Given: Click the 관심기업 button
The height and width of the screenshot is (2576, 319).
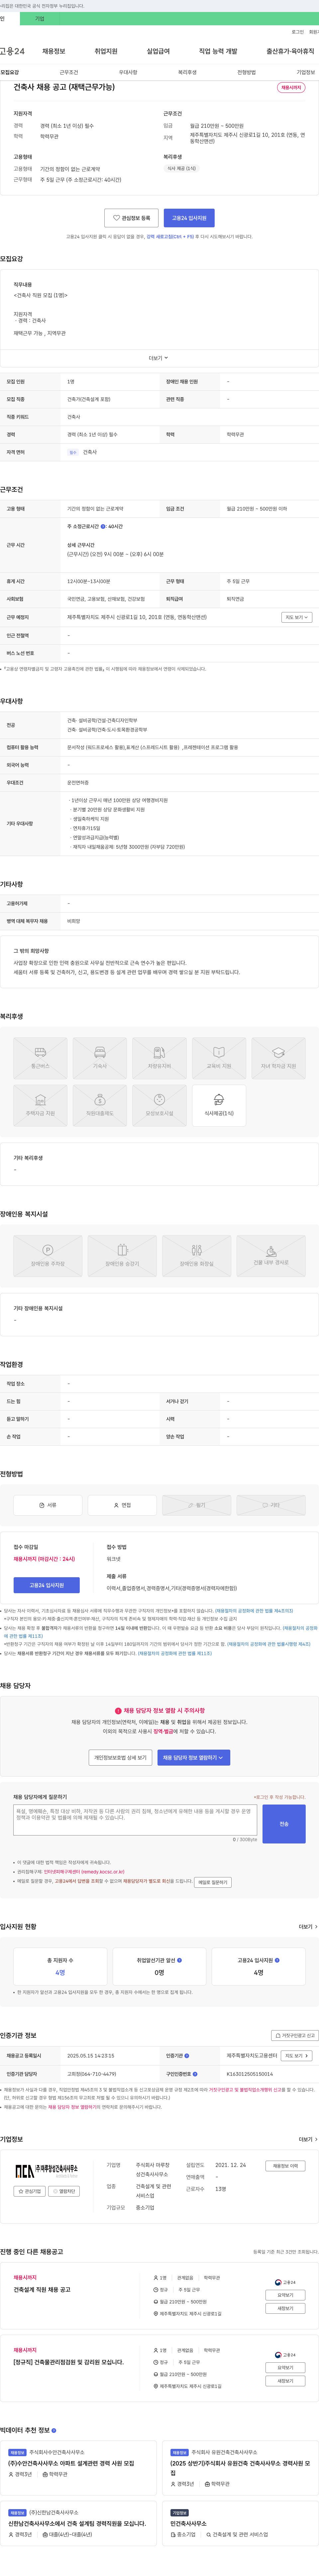Looking at the screenshot, I should (x=30, y=2191).
